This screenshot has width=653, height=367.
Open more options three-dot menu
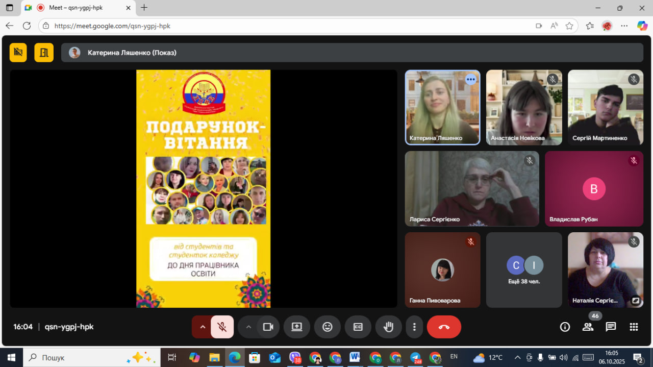(x=414, y=327)
